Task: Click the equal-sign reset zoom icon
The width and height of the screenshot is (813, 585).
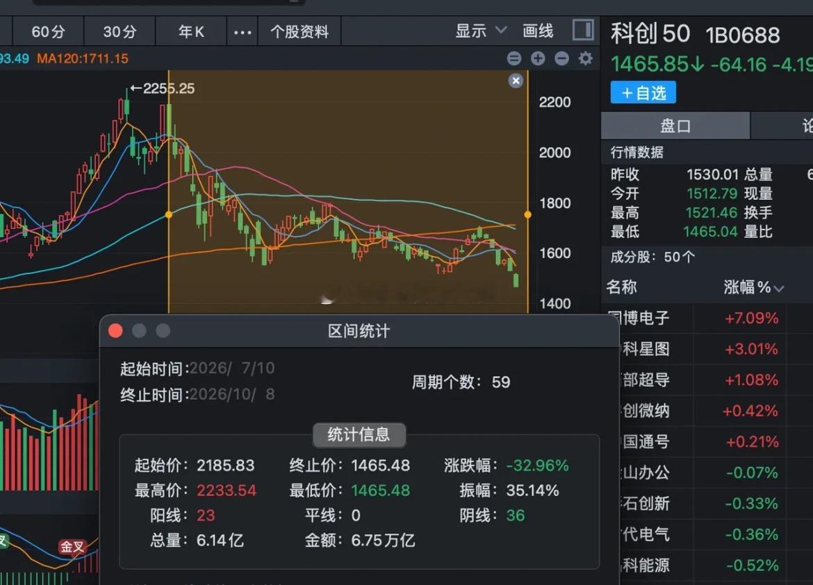Action: point(514,58)
